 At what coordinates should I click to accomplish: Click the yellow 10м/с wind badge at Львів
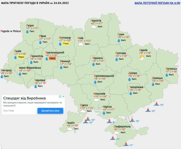click(21, 57)
